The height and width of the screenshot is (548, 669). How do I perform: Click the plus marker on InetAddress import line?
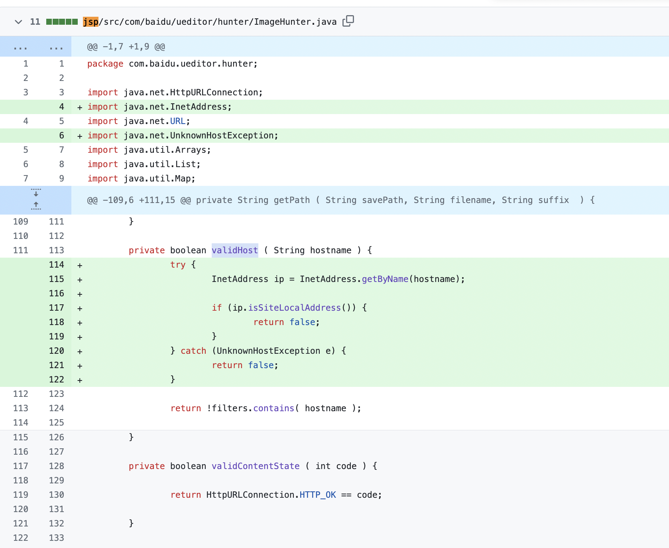tap(80, 107)
